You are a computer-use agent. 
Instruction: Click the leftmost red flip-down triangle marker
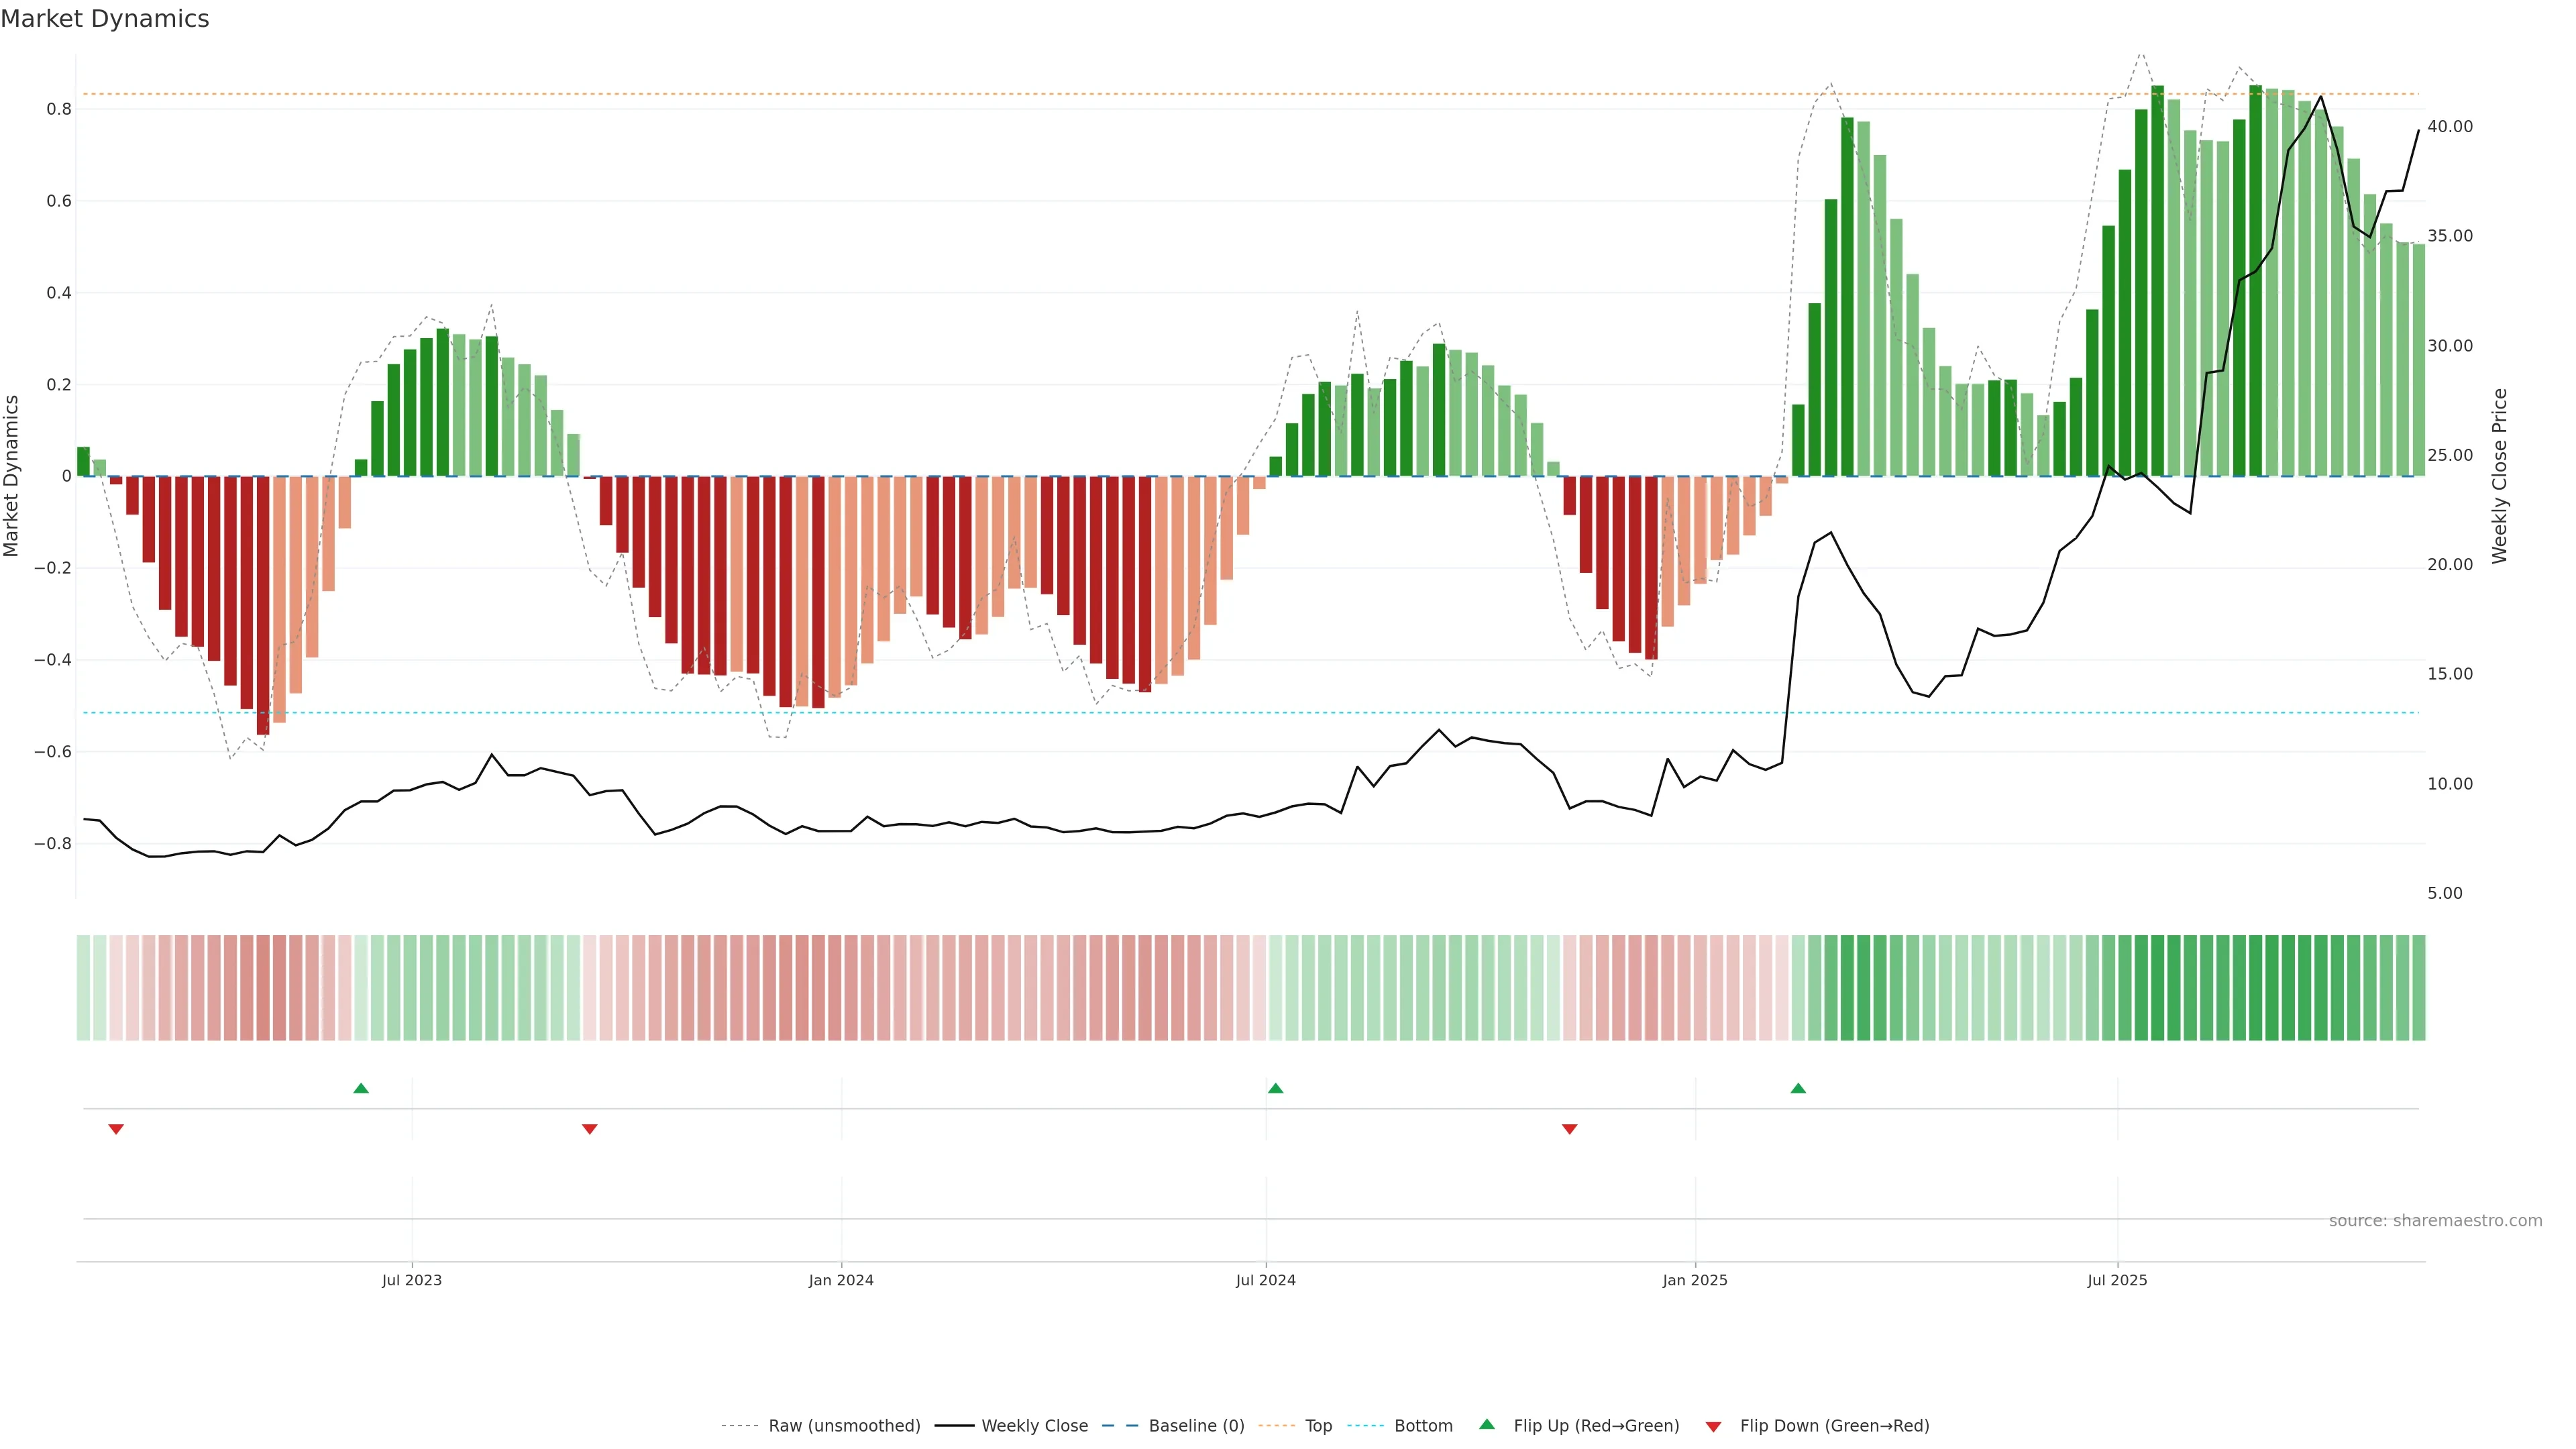(116, 1129)
